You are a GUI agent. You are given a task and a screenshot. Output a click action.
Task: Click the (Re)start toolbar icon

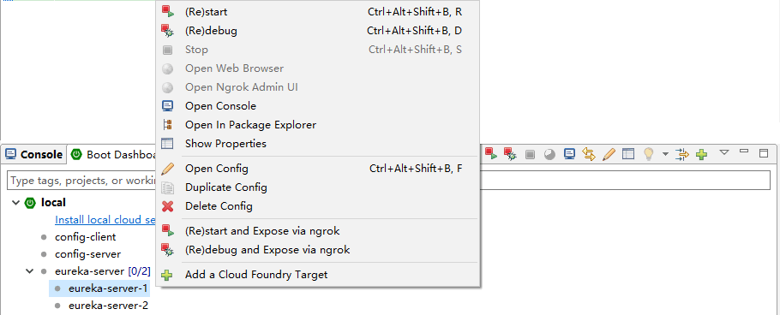coord(491,154)
